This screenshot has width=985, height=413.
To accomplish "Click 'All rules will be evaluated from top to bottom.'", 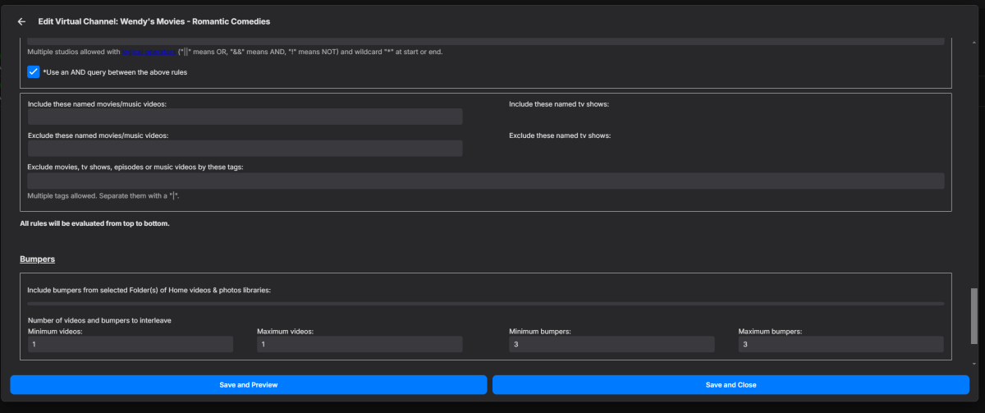I will [94, 223].
